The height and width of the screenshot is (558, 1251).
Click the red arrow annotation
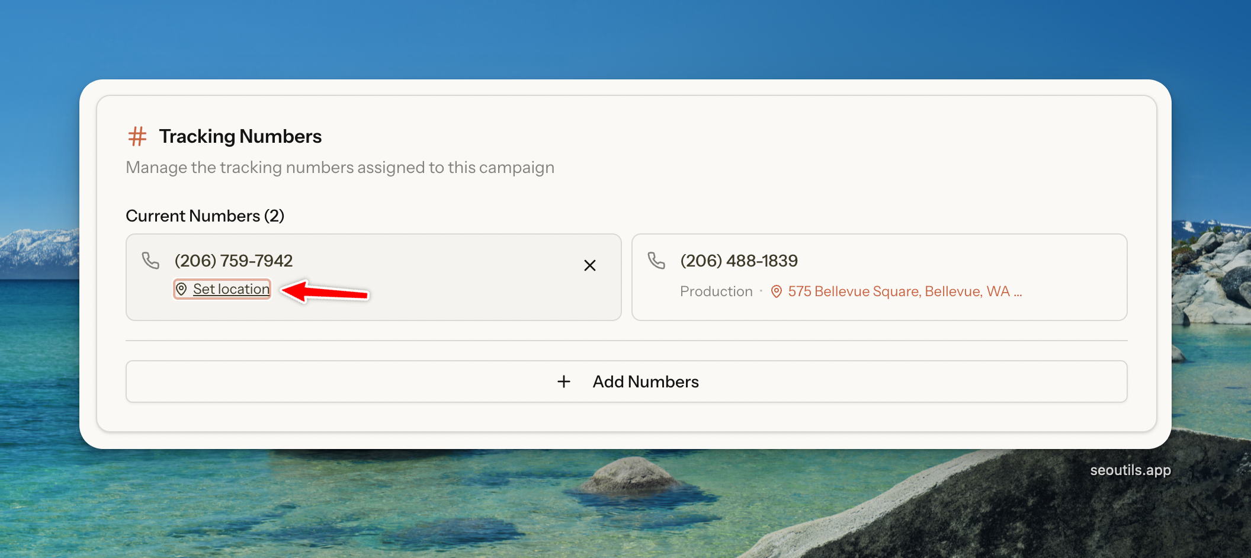click(325, 291)
